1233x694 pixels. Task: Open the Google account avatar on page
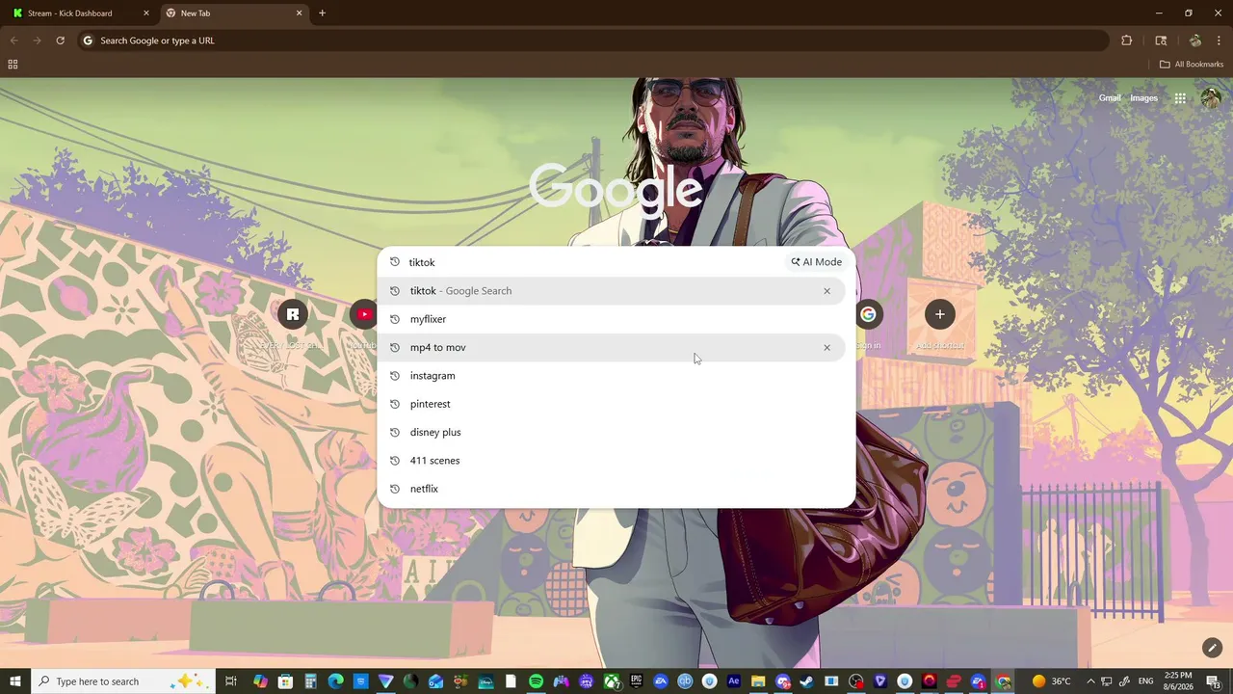(x=1211, y=98)
